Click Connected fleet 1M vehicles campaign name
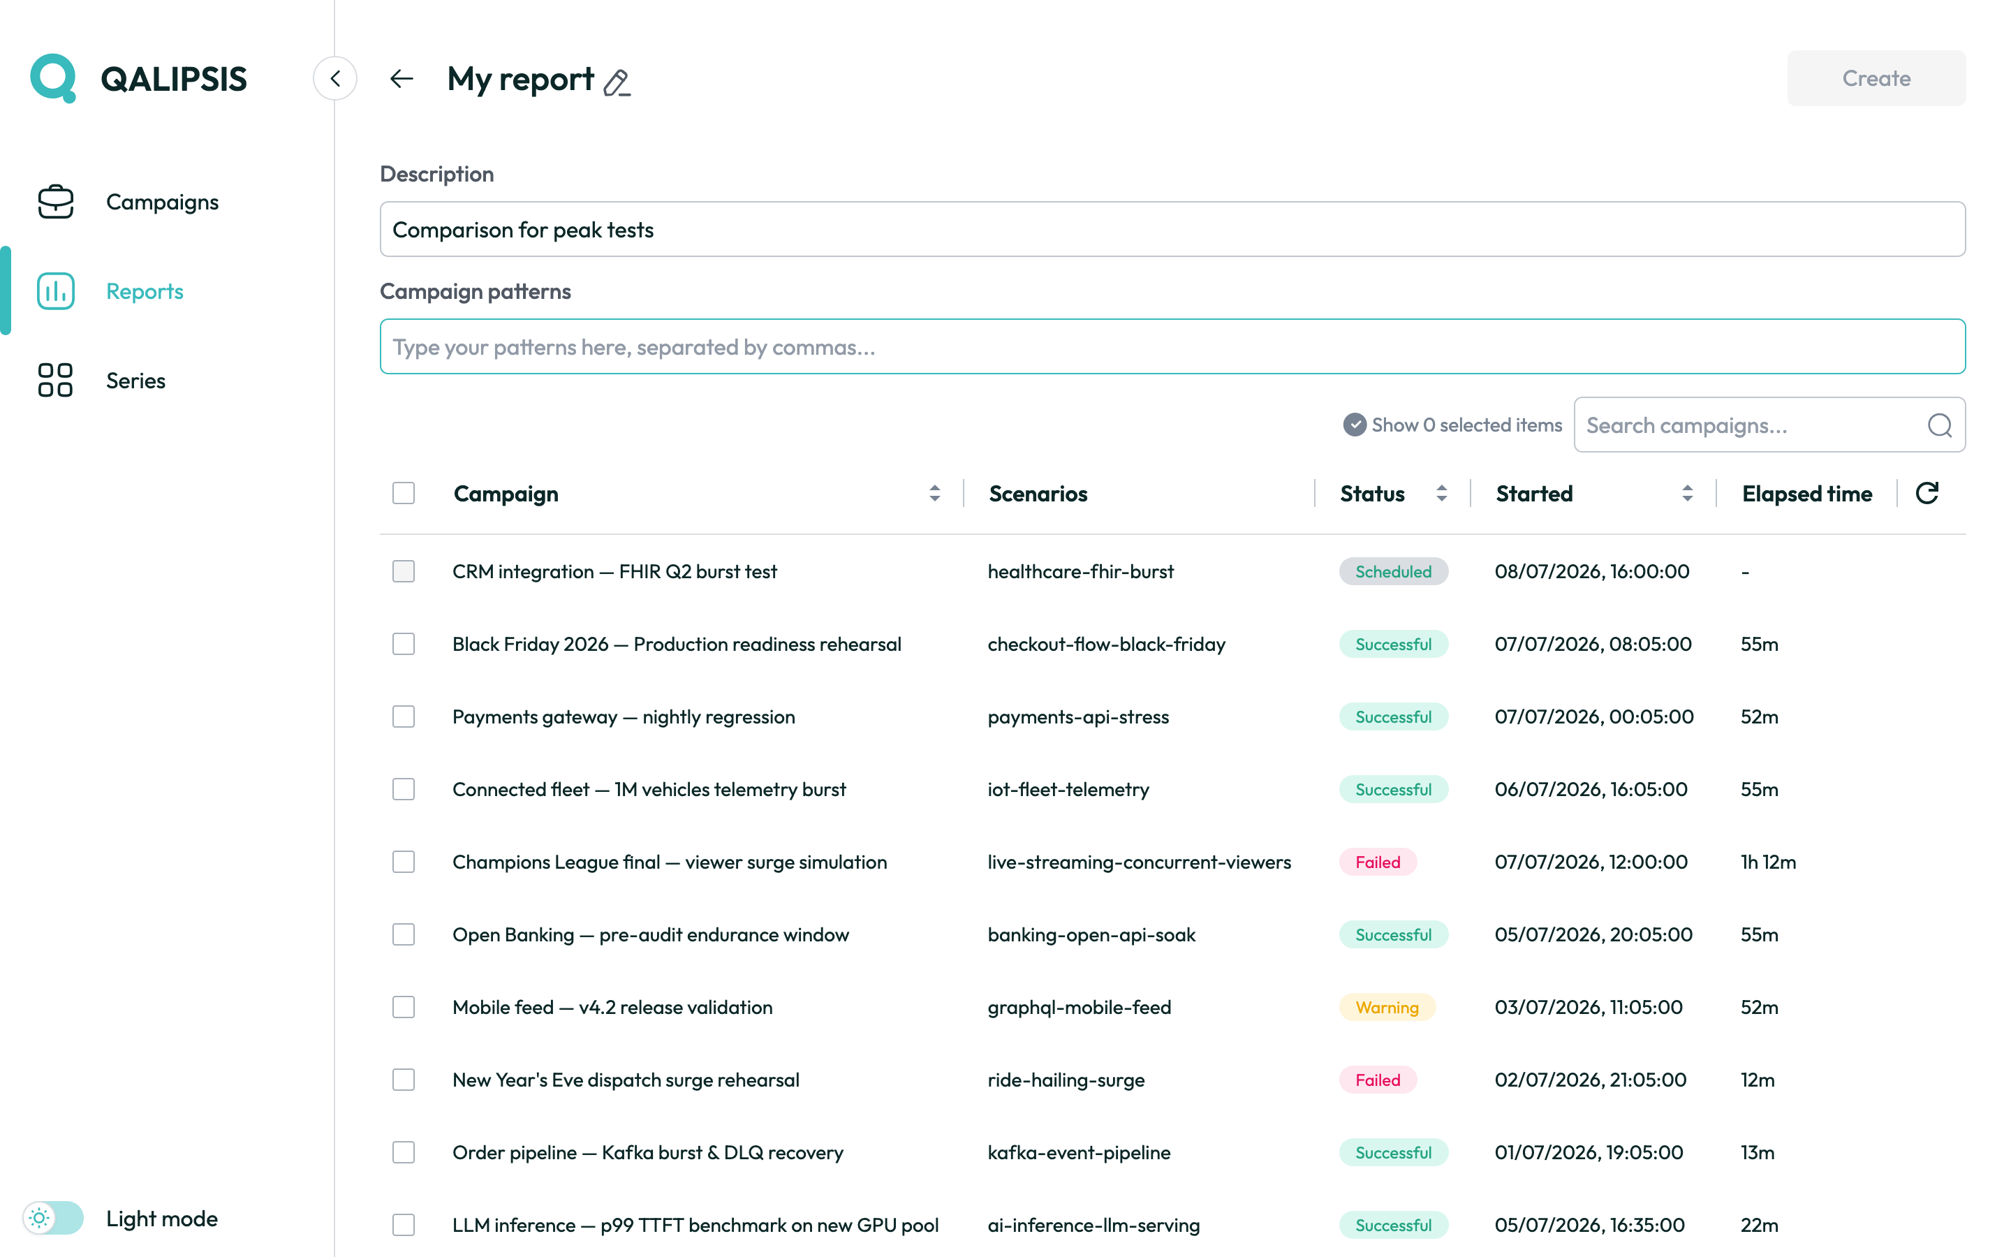Image resolution: width=2011 pixels, height=1257 pixels. tap(649, 789)
